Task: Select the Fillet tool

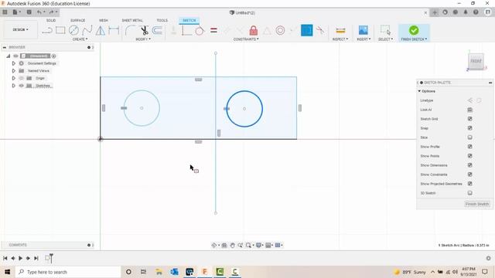Action: coord(130,30)
